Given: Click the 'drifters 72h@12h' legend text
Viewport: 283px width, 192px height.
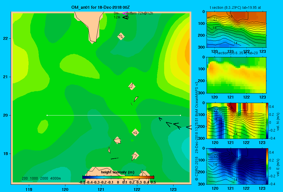Looking at the screenshot, I should (140, 13).
